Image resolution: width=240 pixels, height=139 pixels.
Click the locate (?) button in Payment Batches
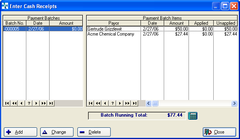click(29, 103)
